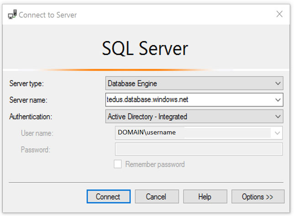Click the Connect to Server title bar icon
The width and height of the screenshot is (294, 216).
tap(12, 15)
